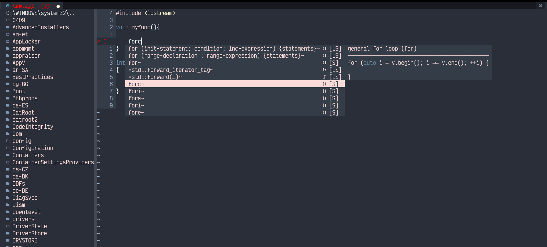Viewport: 547px width, 247px height.
Task: Choose the fore~ completion entry
Action: tap(136, 113)
